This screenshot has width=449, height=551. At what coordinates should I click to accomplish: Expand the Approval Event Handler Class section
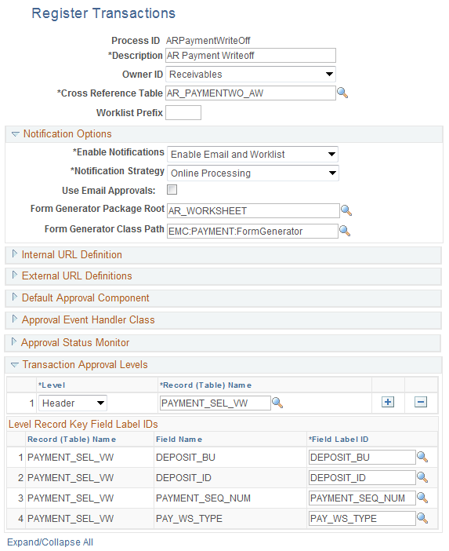tap(14, 319)
